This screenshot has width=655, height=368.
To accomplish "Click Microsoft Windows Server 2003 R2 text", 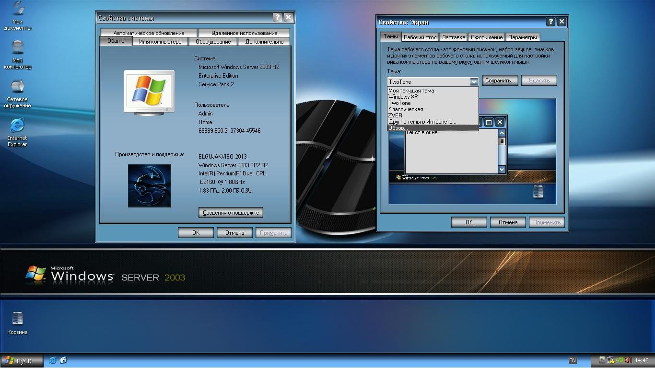I will 239,67.
